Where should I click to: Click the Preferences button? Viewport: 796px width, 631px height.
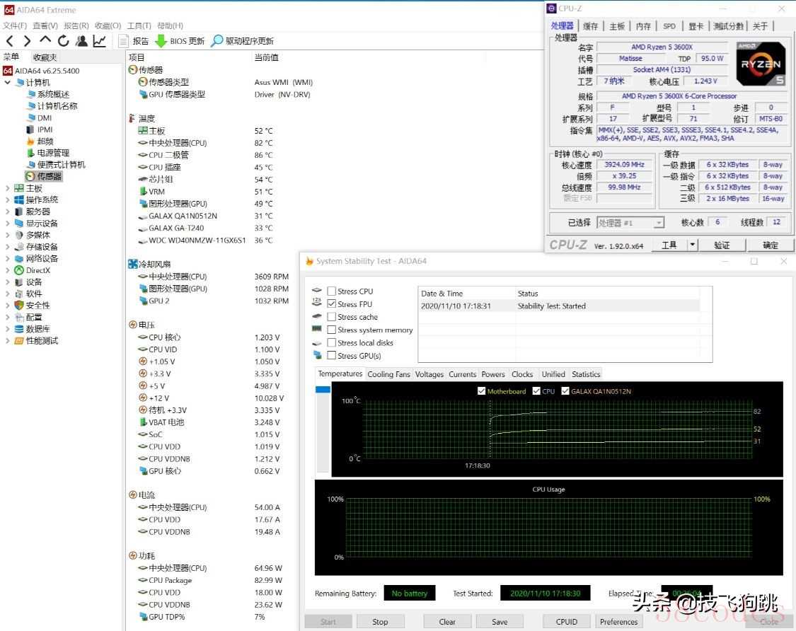point(618,622)
